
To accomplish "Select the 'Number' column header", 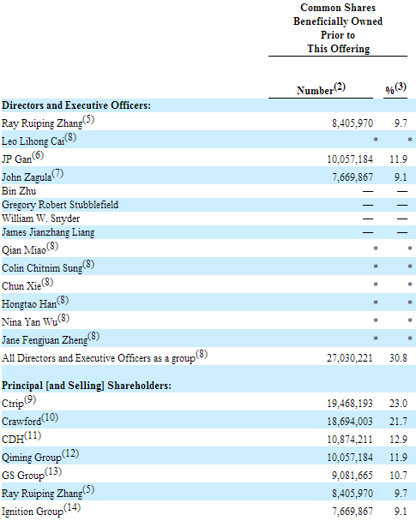I will coord(315,90).
